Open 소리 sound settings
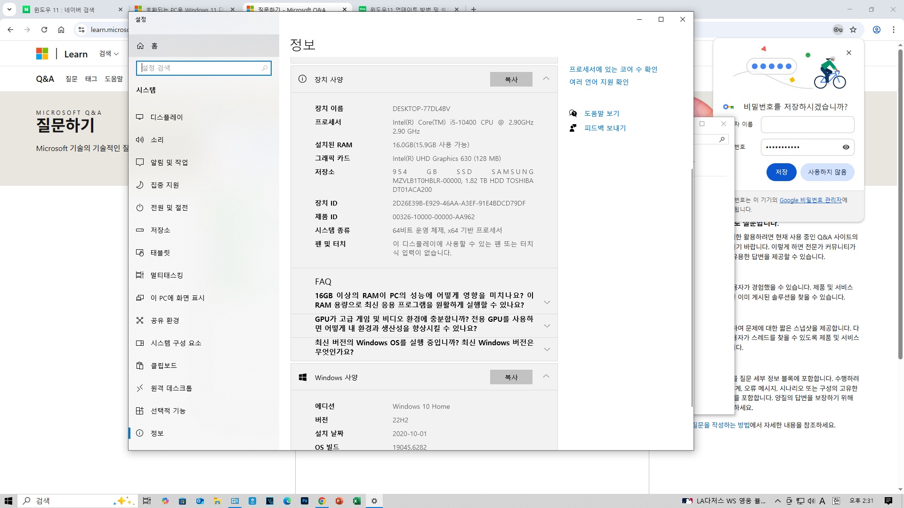Viewport: 904px width, 508px height. 203,140
